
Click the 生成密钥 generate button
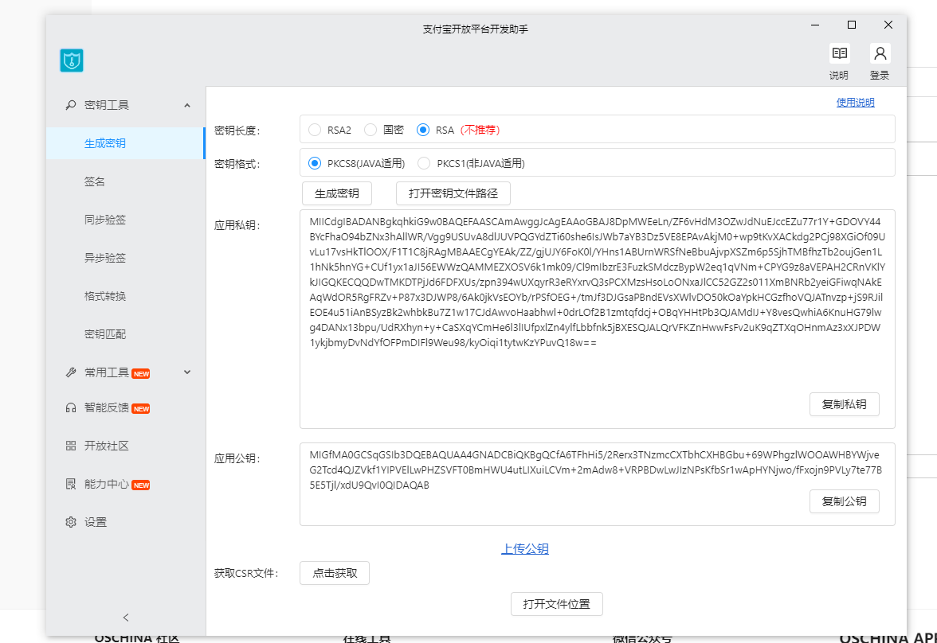click(337, 193)
